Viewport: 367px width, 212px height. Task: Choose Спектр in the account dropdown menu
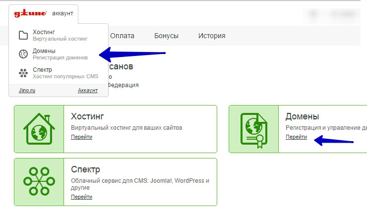click(x=59, y=73)
